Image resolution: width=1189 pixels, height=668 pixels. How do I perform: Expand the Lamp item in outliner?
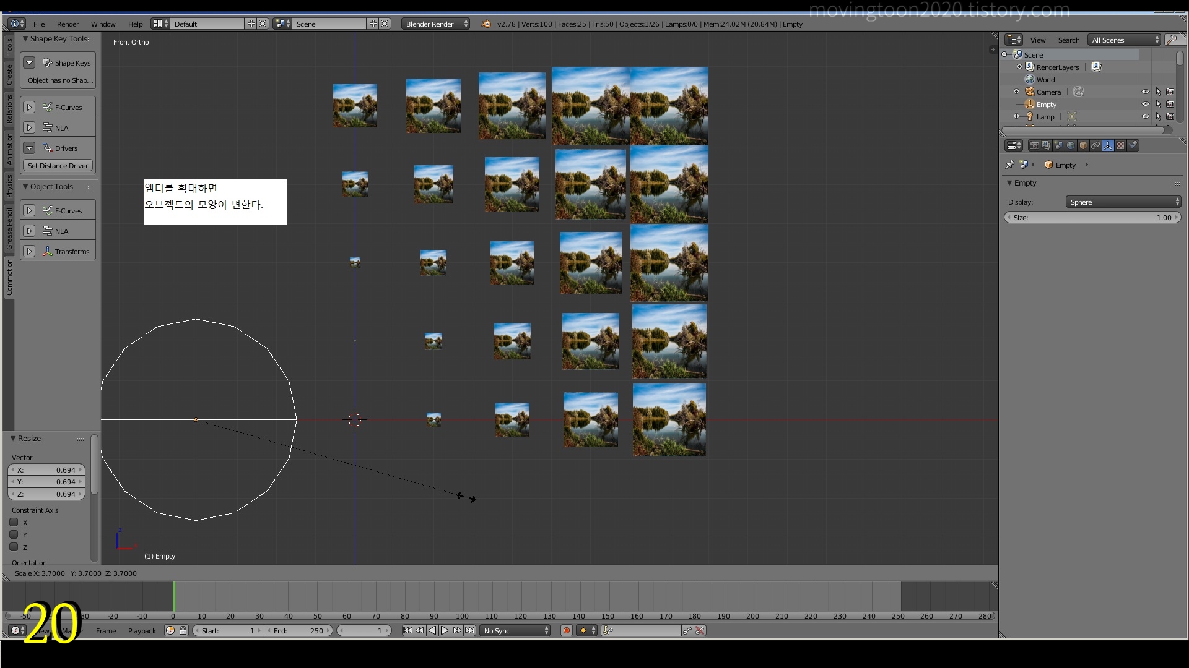1016,116
